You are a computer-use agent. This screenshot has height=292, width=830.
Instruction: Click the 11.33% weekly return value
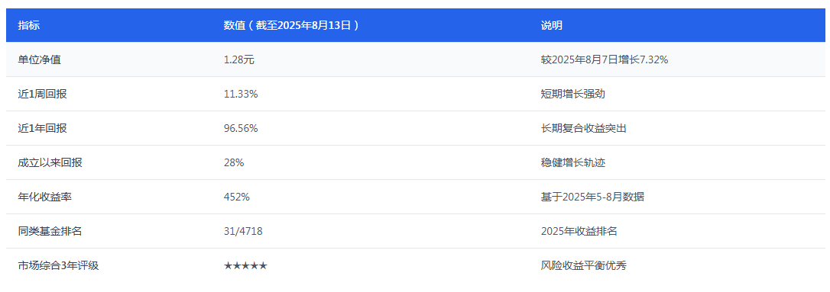click(241, 94)
